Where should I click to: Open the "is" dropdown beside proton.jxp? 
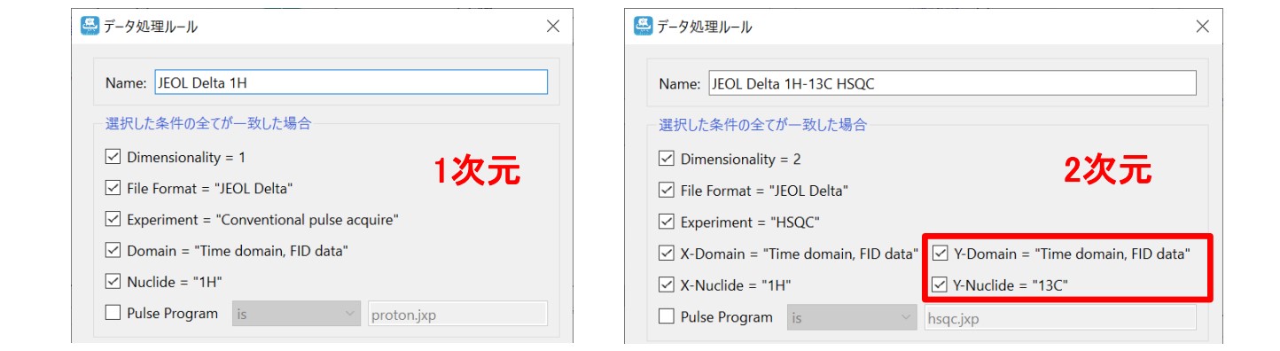tap(295, 314)
